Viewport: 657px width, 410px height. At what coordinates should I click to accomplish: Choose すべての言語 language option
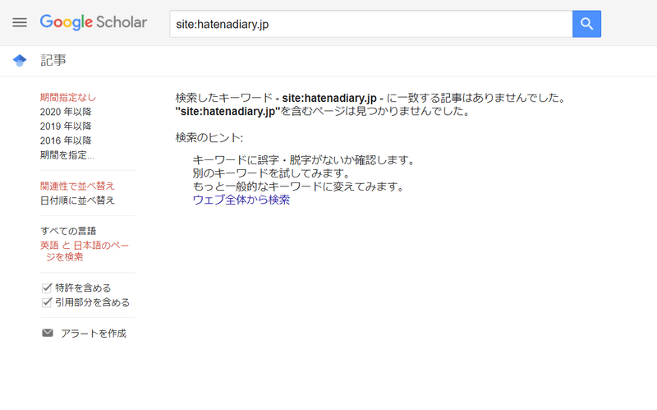pyautogui.click(x=68, y=231)
